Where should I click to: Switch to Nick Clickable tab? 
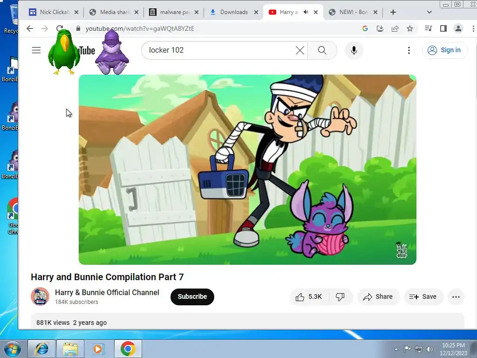pos(51,12)
